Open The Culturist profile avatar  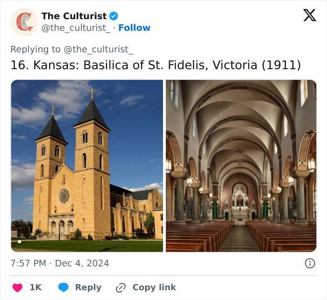(24, 22)
